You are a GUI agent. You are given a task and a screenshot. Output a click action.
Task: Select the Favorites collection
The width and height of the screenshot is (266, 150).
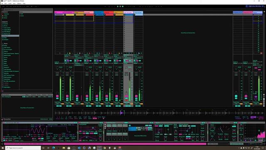point(6,14)
